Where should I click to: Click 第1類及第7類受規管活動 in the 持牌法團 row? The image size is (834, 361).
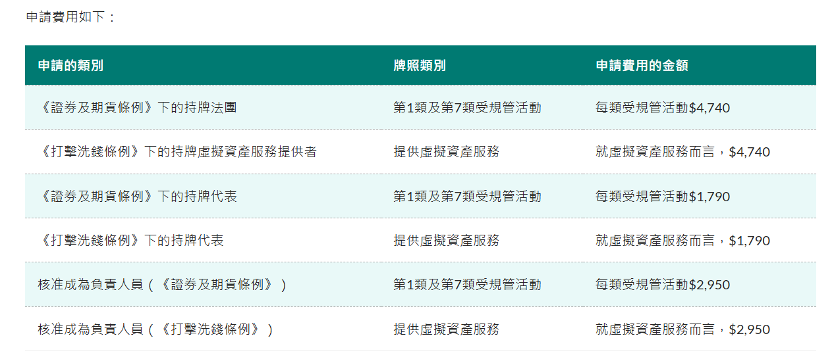467,108
